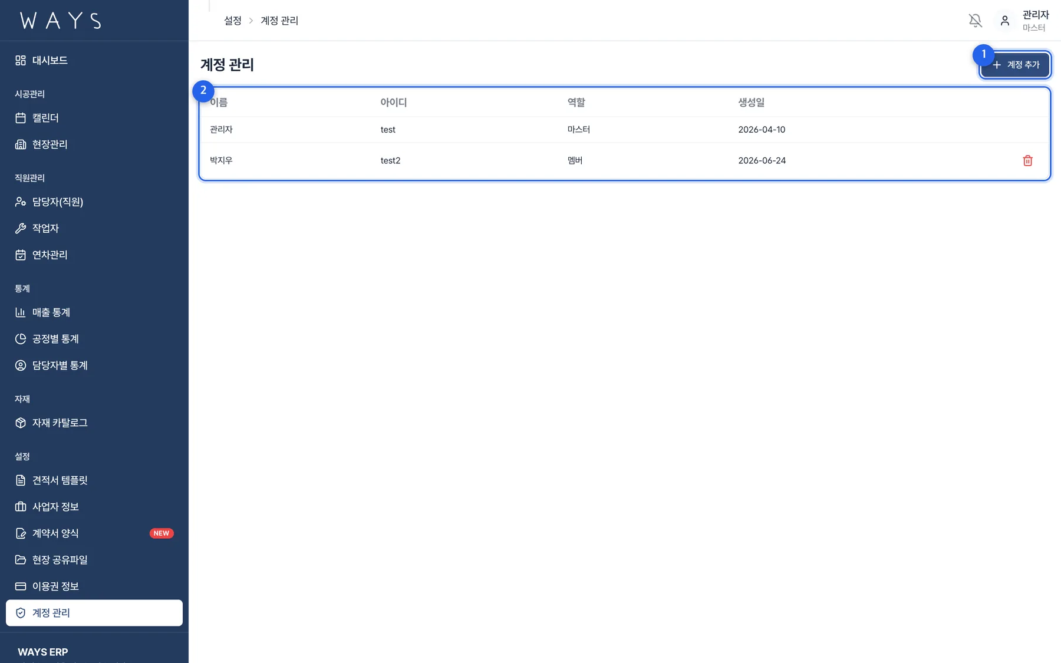Screen dimensions: 1061x663
Task: Click the test2 account ID cell
Action: coord(390,160)
